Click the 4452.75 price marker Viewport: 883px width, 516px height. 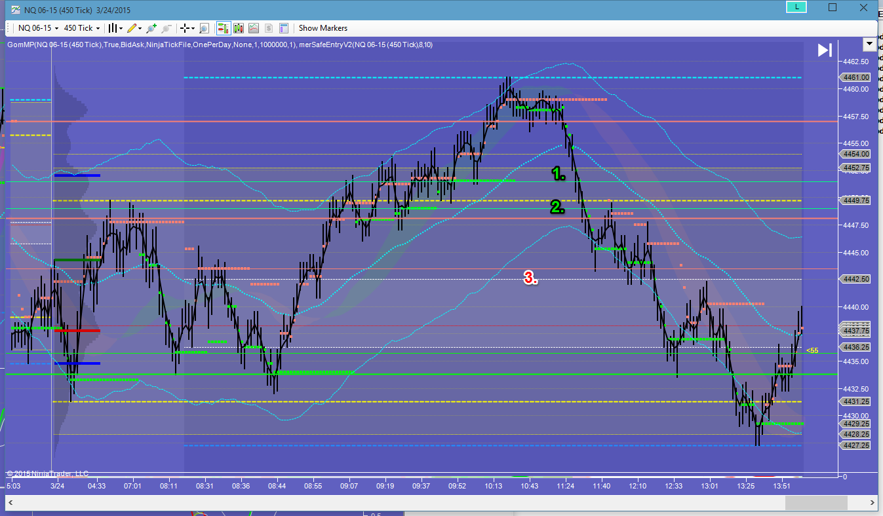pyautogui.click(x=856, y=168)
